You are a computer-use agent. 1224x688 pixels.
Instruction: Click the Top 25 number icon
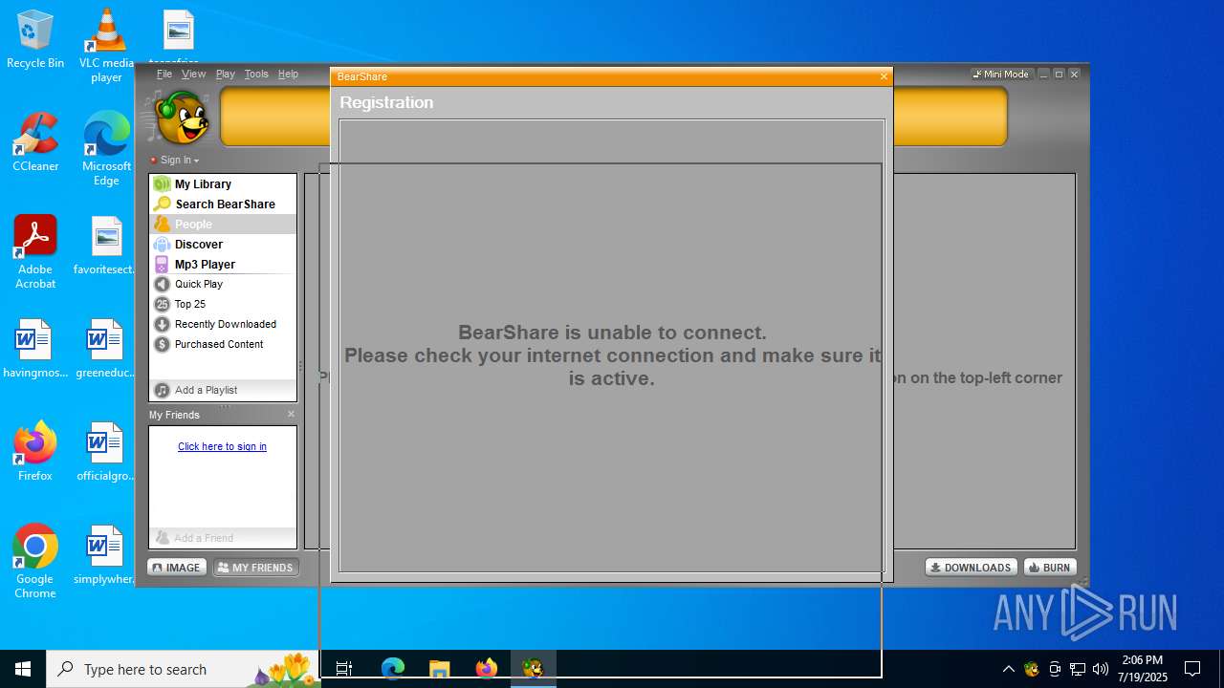coord(163,304)
